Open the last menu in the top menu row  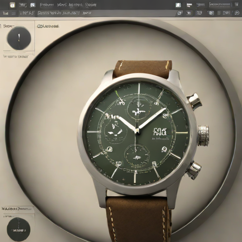pyautogui.click(x=91, y=5)
